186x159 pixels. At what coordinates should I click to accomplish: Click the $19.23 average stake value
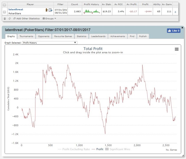pos(107,11)
